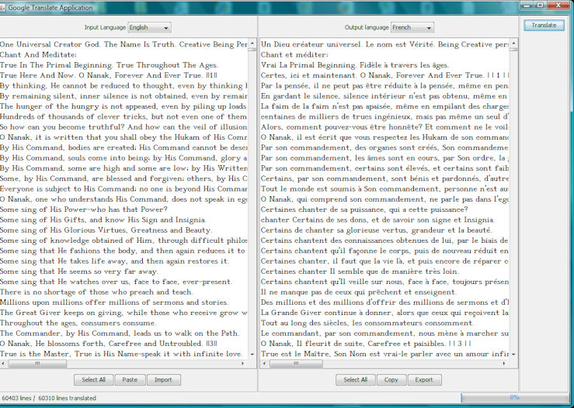
Task: Click the left arrow of output pane horizontal scrollbar
Action: tap(266, 363)
